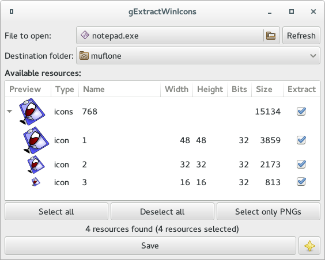Click the Deselect all button

(162, 212)
